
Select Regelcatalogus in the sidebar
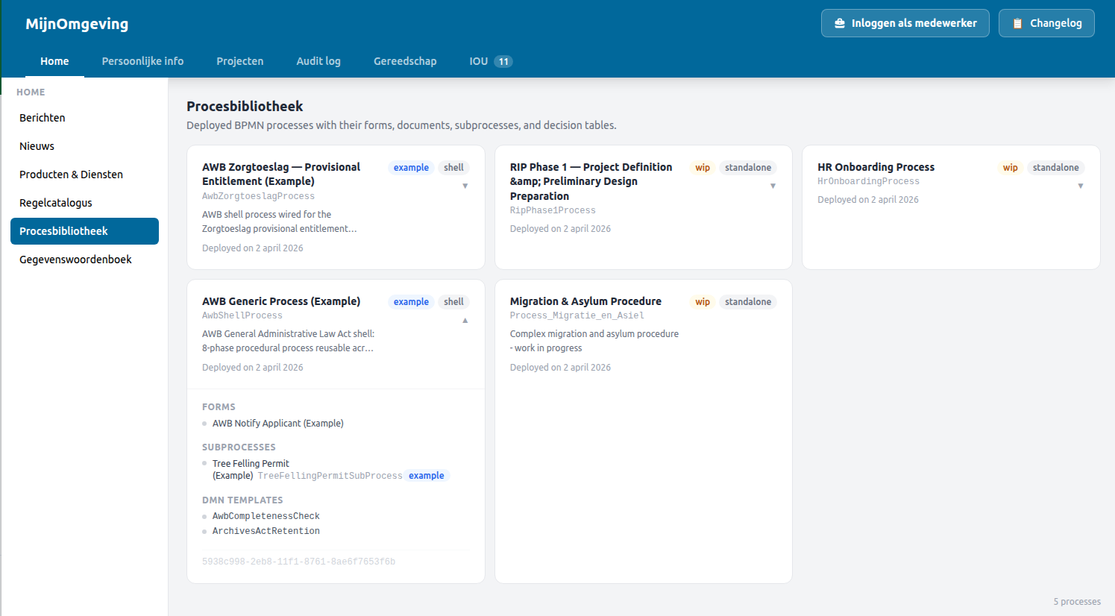(55, 202)
